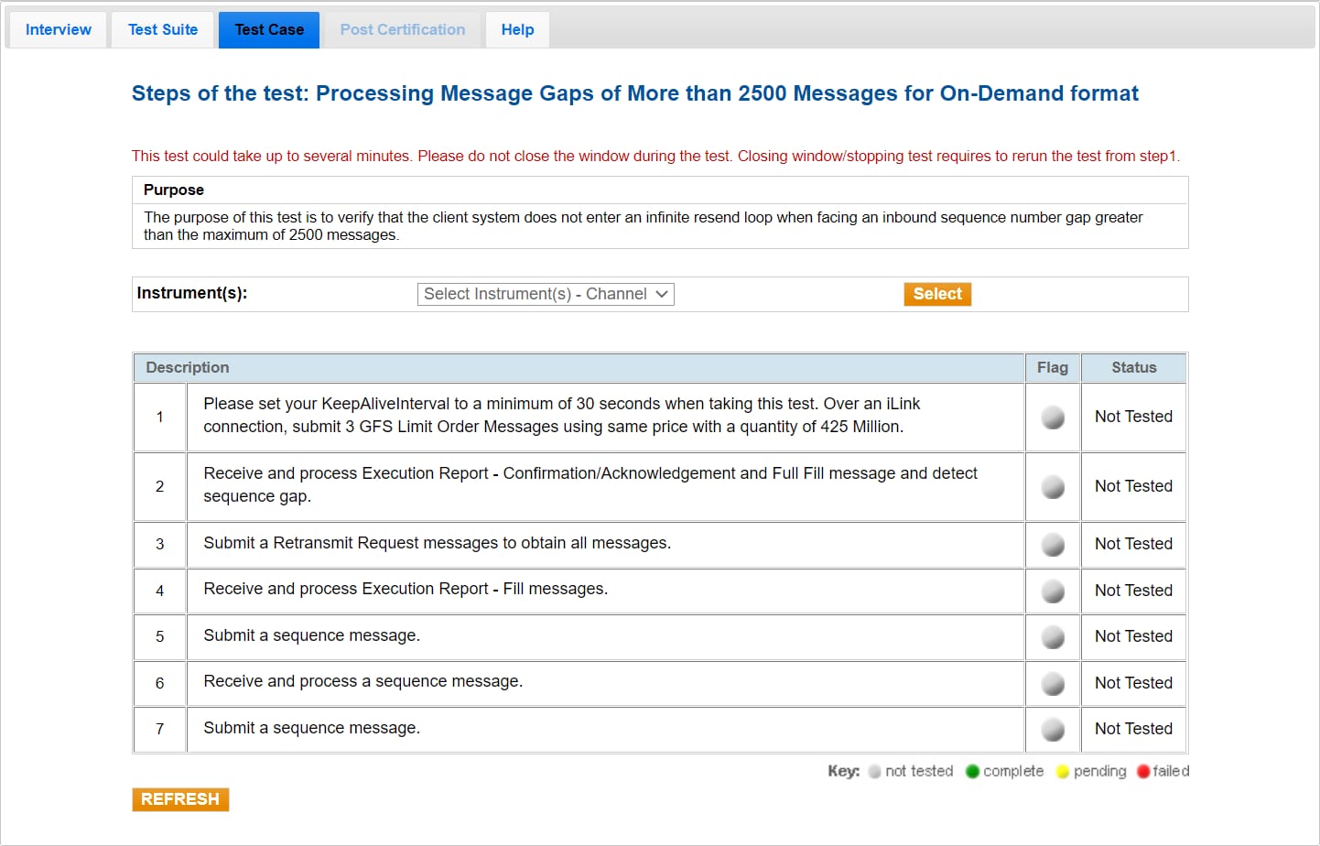Open the Help tab
Image resolution: width=1320 pixels, height=846 pixels.
[x=517, y=30]
